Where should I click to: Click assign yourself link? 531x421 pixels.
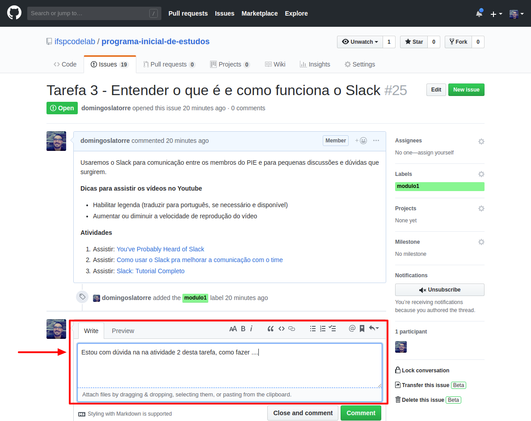coord(435,153)
